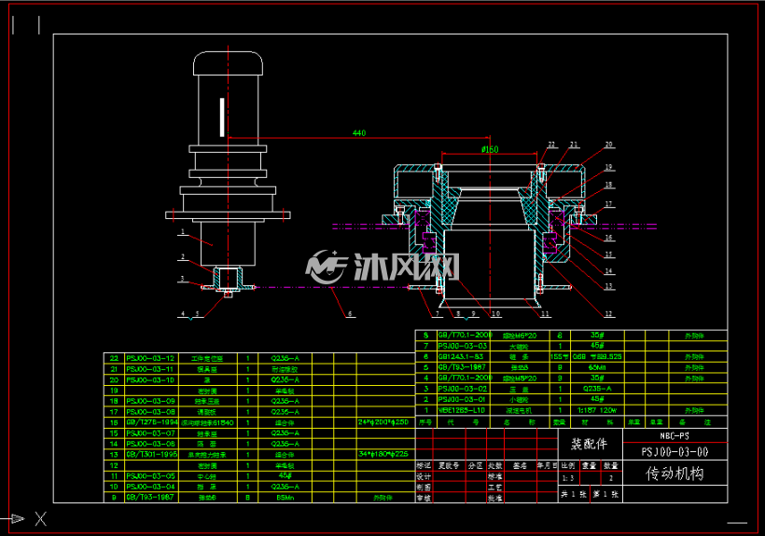The height and width of the screenshot is (536, 765).
Task: Click the 序号 parts list header
Action: click(425, 422)
